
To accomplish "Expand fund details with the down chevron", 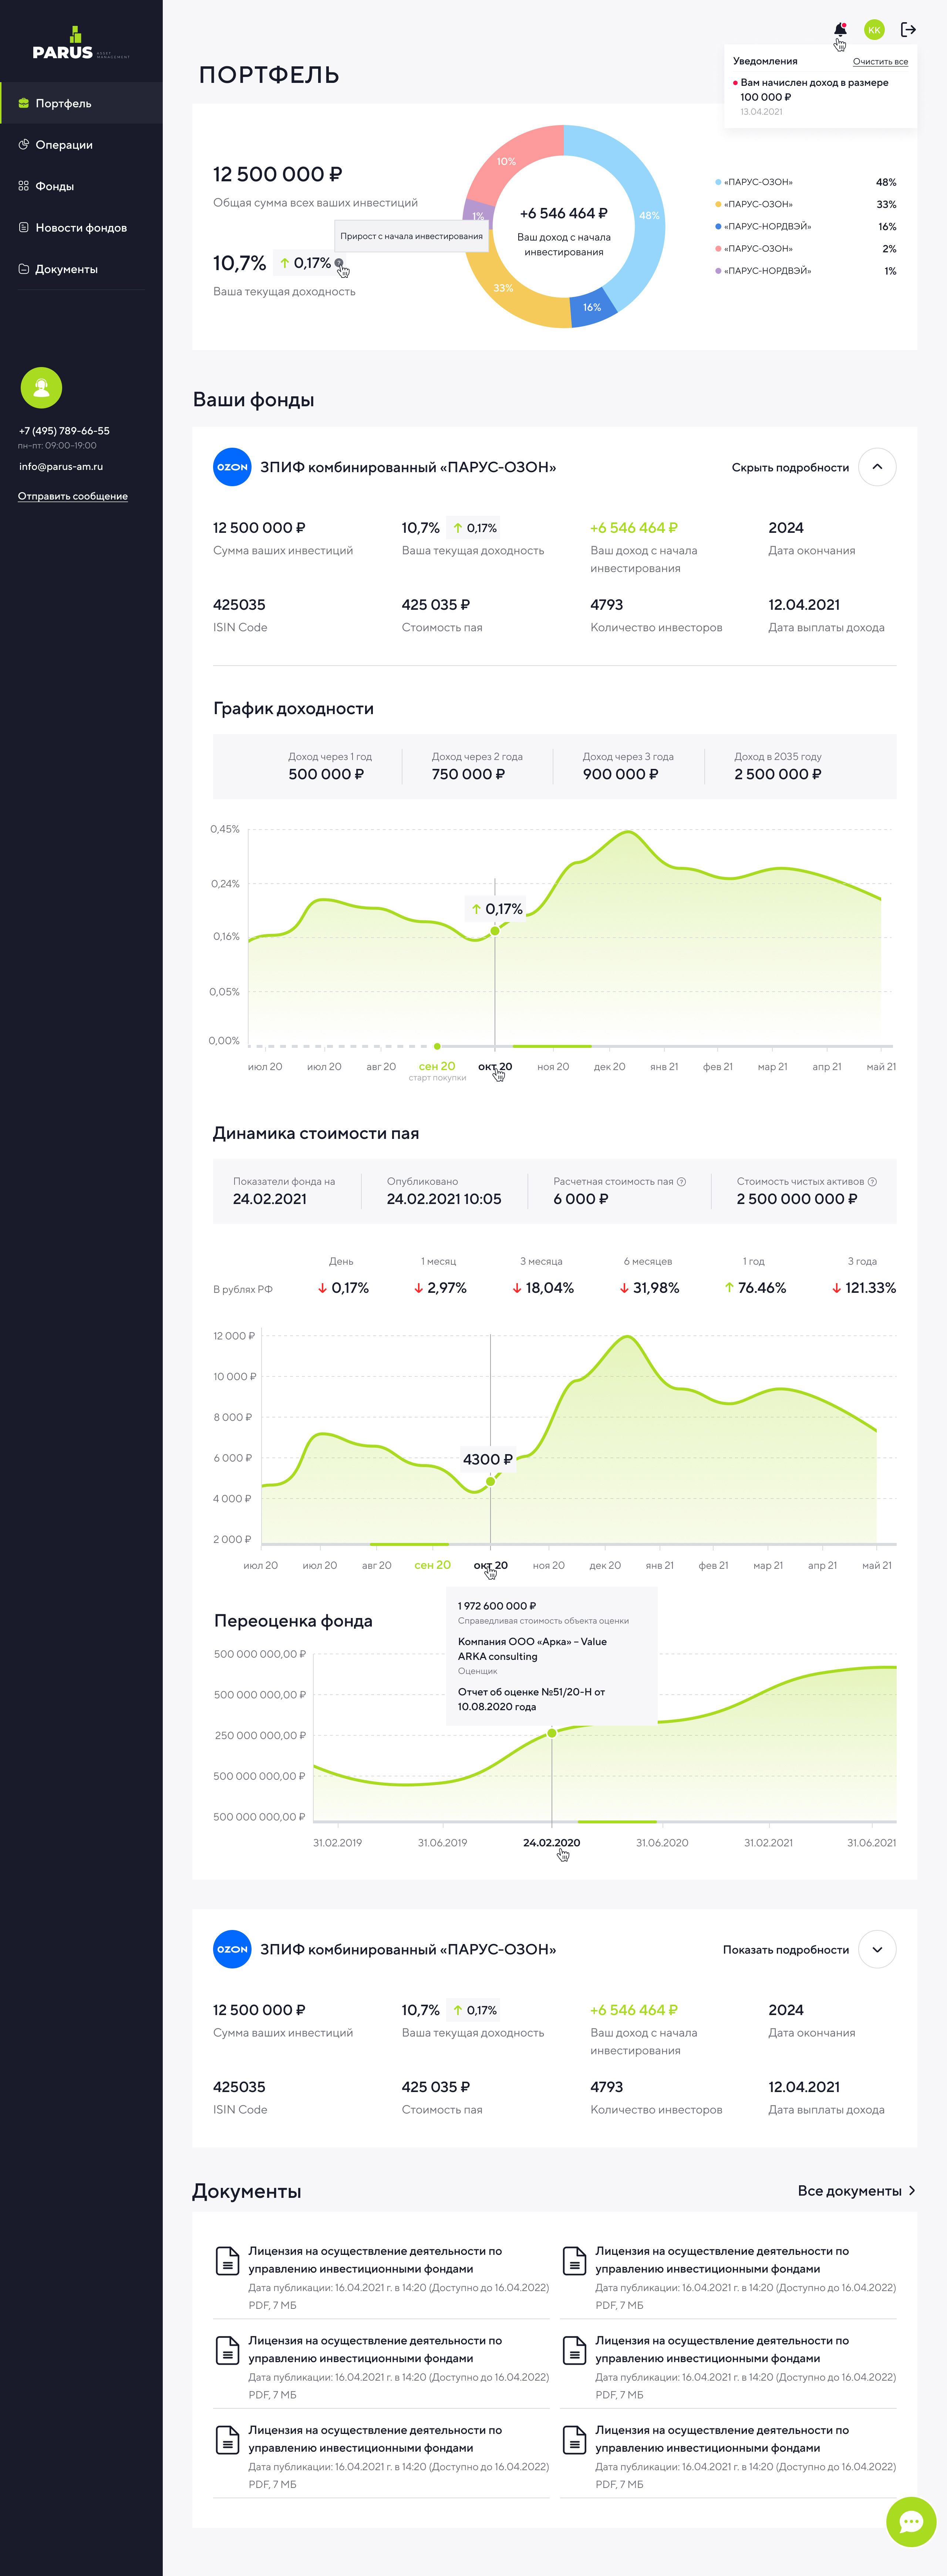I will [877, 1949].
